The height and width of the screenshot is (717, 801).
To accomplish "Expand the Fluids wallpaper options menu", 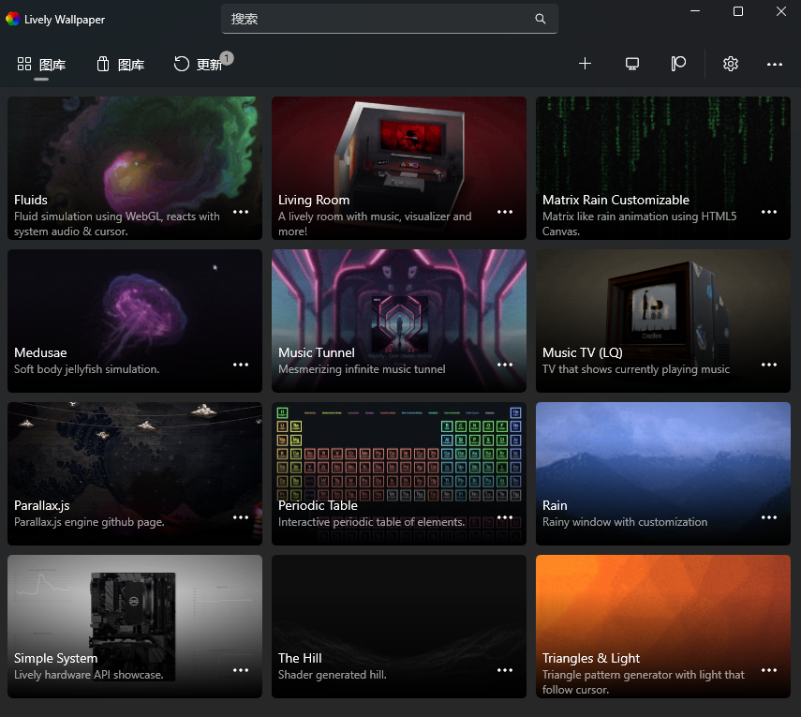I will [x=241, y=212].
